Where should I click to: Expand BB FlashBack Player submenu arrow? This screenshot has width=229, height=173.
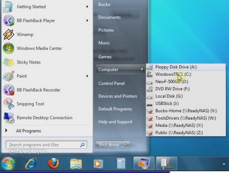pyautogui.click(x=87, y=21)
